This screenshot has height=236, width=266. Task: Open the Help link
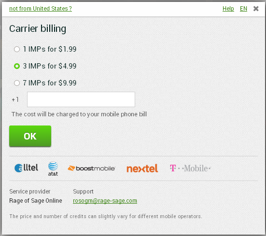[228, 9]
